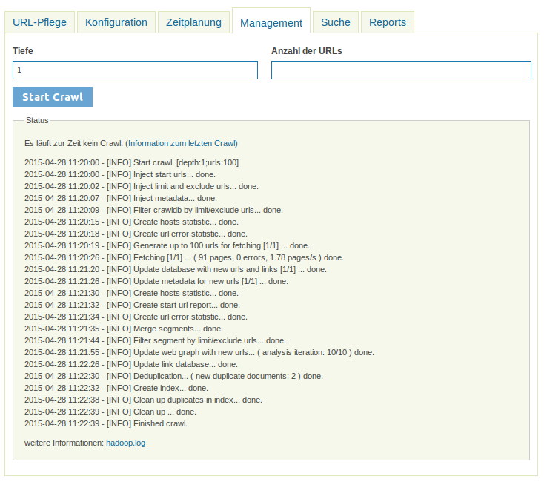The height and width of the screenshot is (482, 544).
Task: Click the Tiefe field label
Action: tap(23, 51)
